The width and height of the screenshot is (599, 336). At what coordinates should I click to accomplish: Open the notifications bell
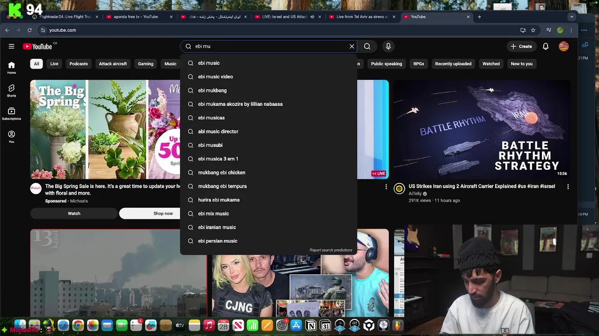[x=546, y=46]
